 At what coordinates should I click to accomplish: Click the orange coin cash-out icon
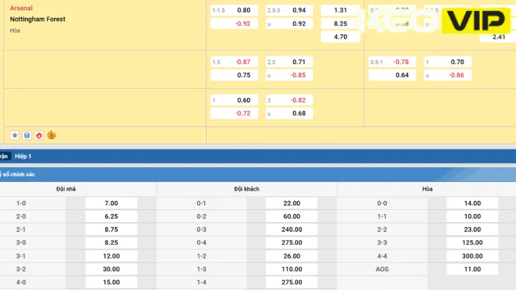[x=52, y=135]
